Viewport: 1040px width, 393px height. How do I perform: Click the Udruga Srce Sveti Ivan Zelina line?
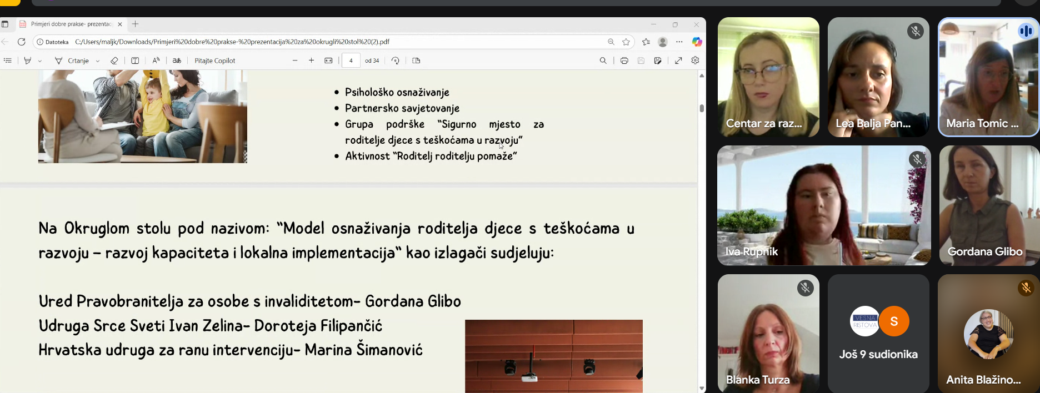pyautogui.click(x=211, y=325)
